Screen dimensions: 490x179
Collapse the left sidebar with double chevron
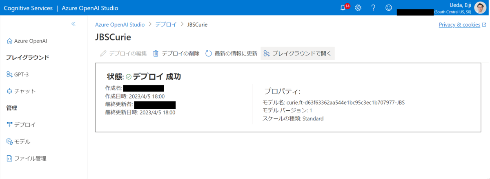point(73,24)
